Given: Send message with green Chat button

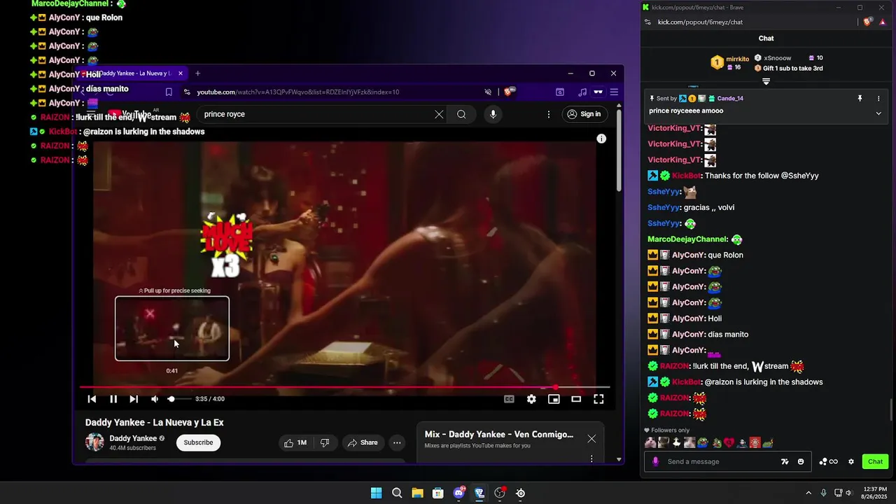Looking at the screenshot, I should tap(876, 461).
